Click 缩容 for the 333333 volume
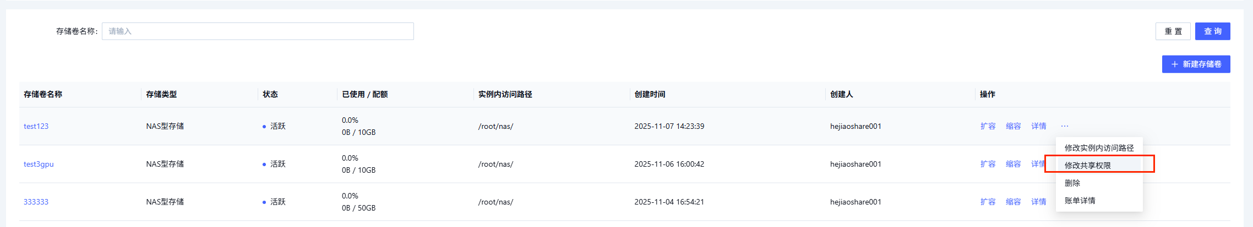 (x=1013, y=202)
